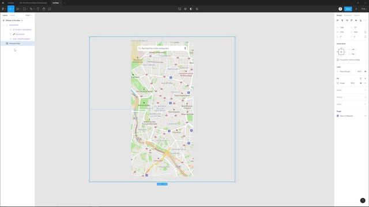Select the Hand tool

44,9
